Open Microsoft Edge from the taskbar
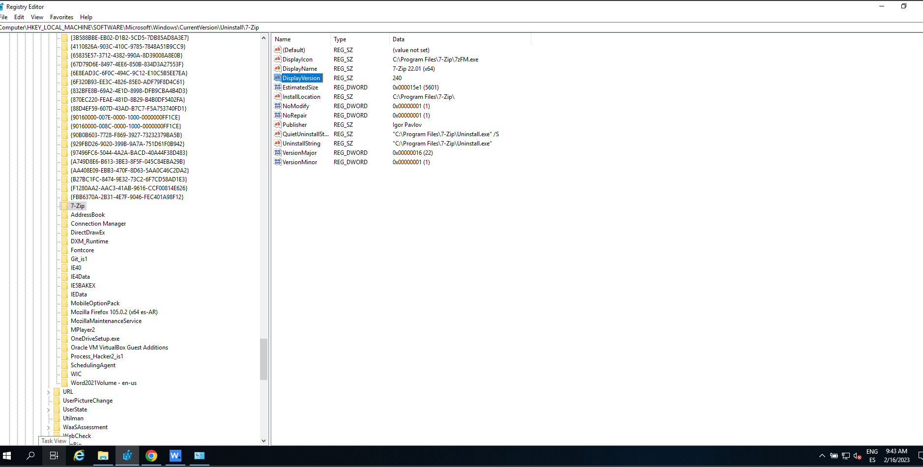The image size is (923, 467). coord(79,456)
